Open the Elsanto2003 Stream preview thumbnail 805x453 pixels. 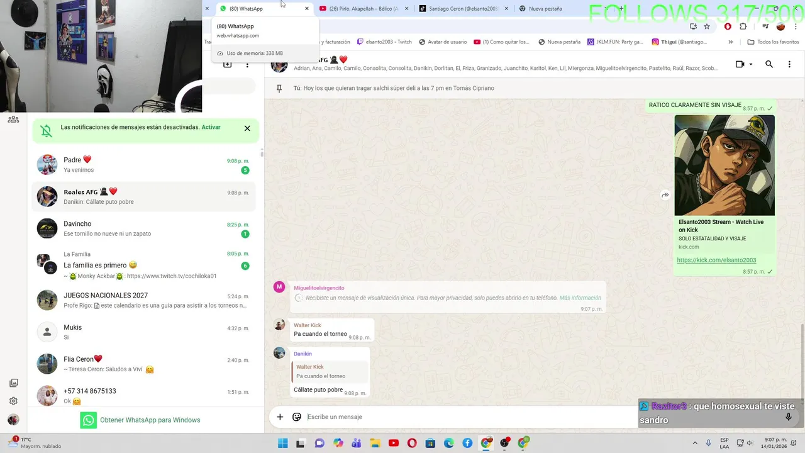[724, 165]
